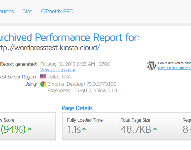
Task: Click the 'Chrome (Desktop) 75.0.3770.100' text
Action: [x=82, y=84]
